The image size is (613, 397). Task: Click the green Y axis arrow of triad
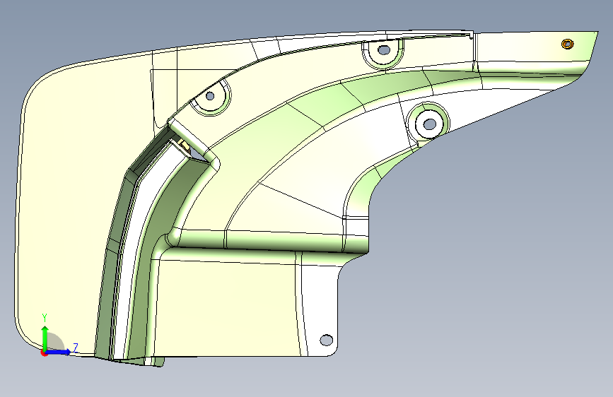45,338
